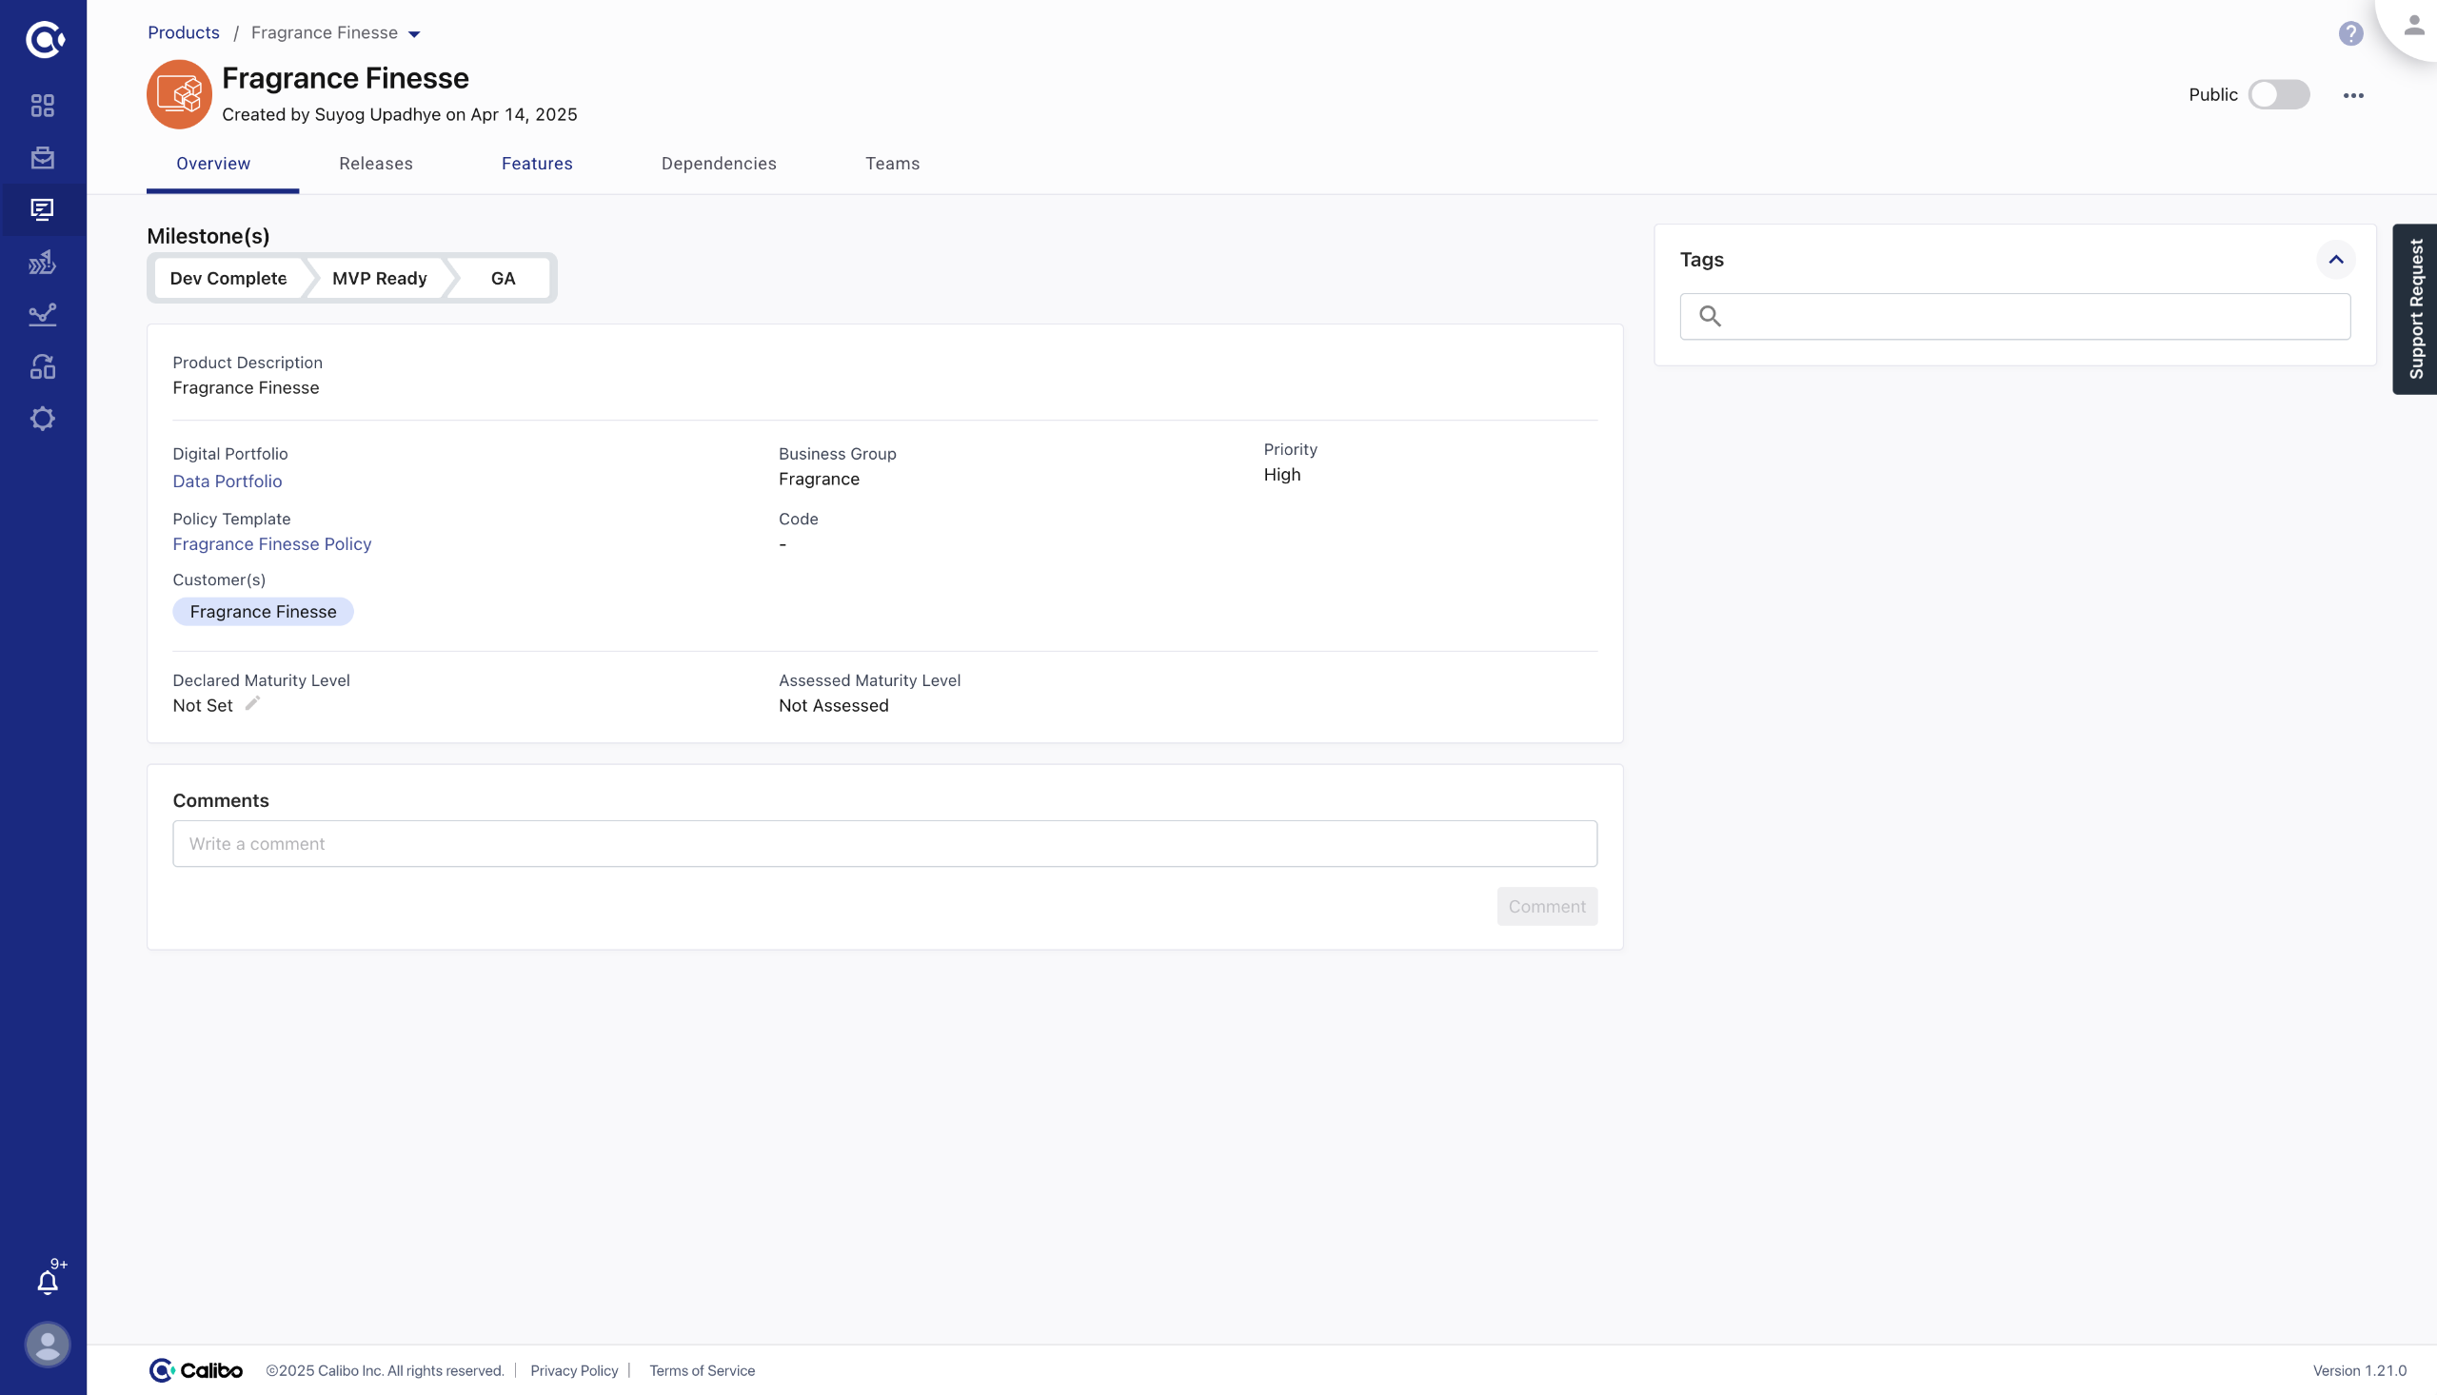Image resolution: width=2437 pixels, height=1395 pixels.
Task: Open the user avatar at sidebar bottom
Action: pyautogui.click(x=47, y=1345)
